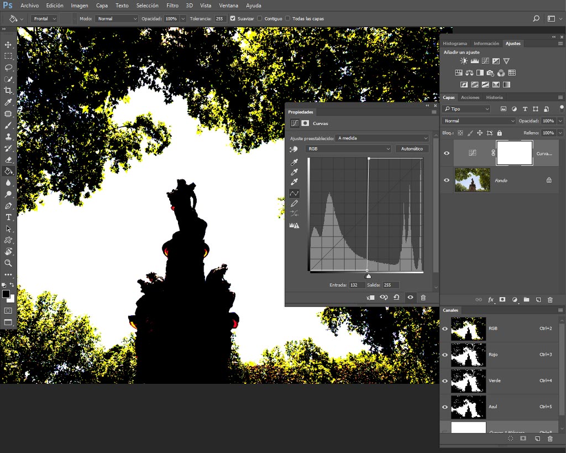
Task: Click the Curves input slider triangle handle
Action: (368, 277)
